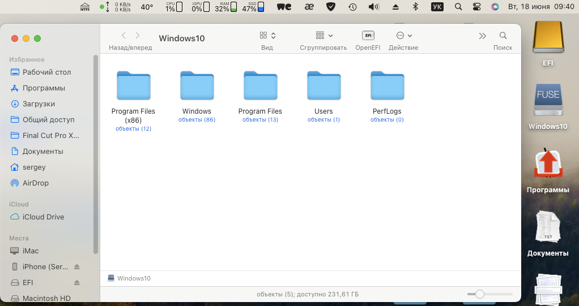
Task: Open SSD usage menu bar monitor
Action: tap(253, 7)
